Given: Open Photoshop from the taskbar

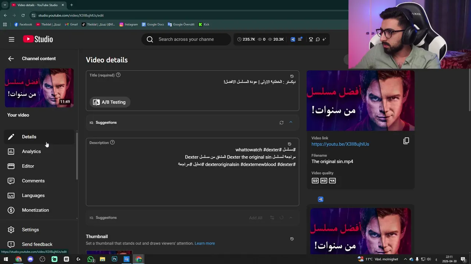Looking at the screenshot, I should click(114, 259).
